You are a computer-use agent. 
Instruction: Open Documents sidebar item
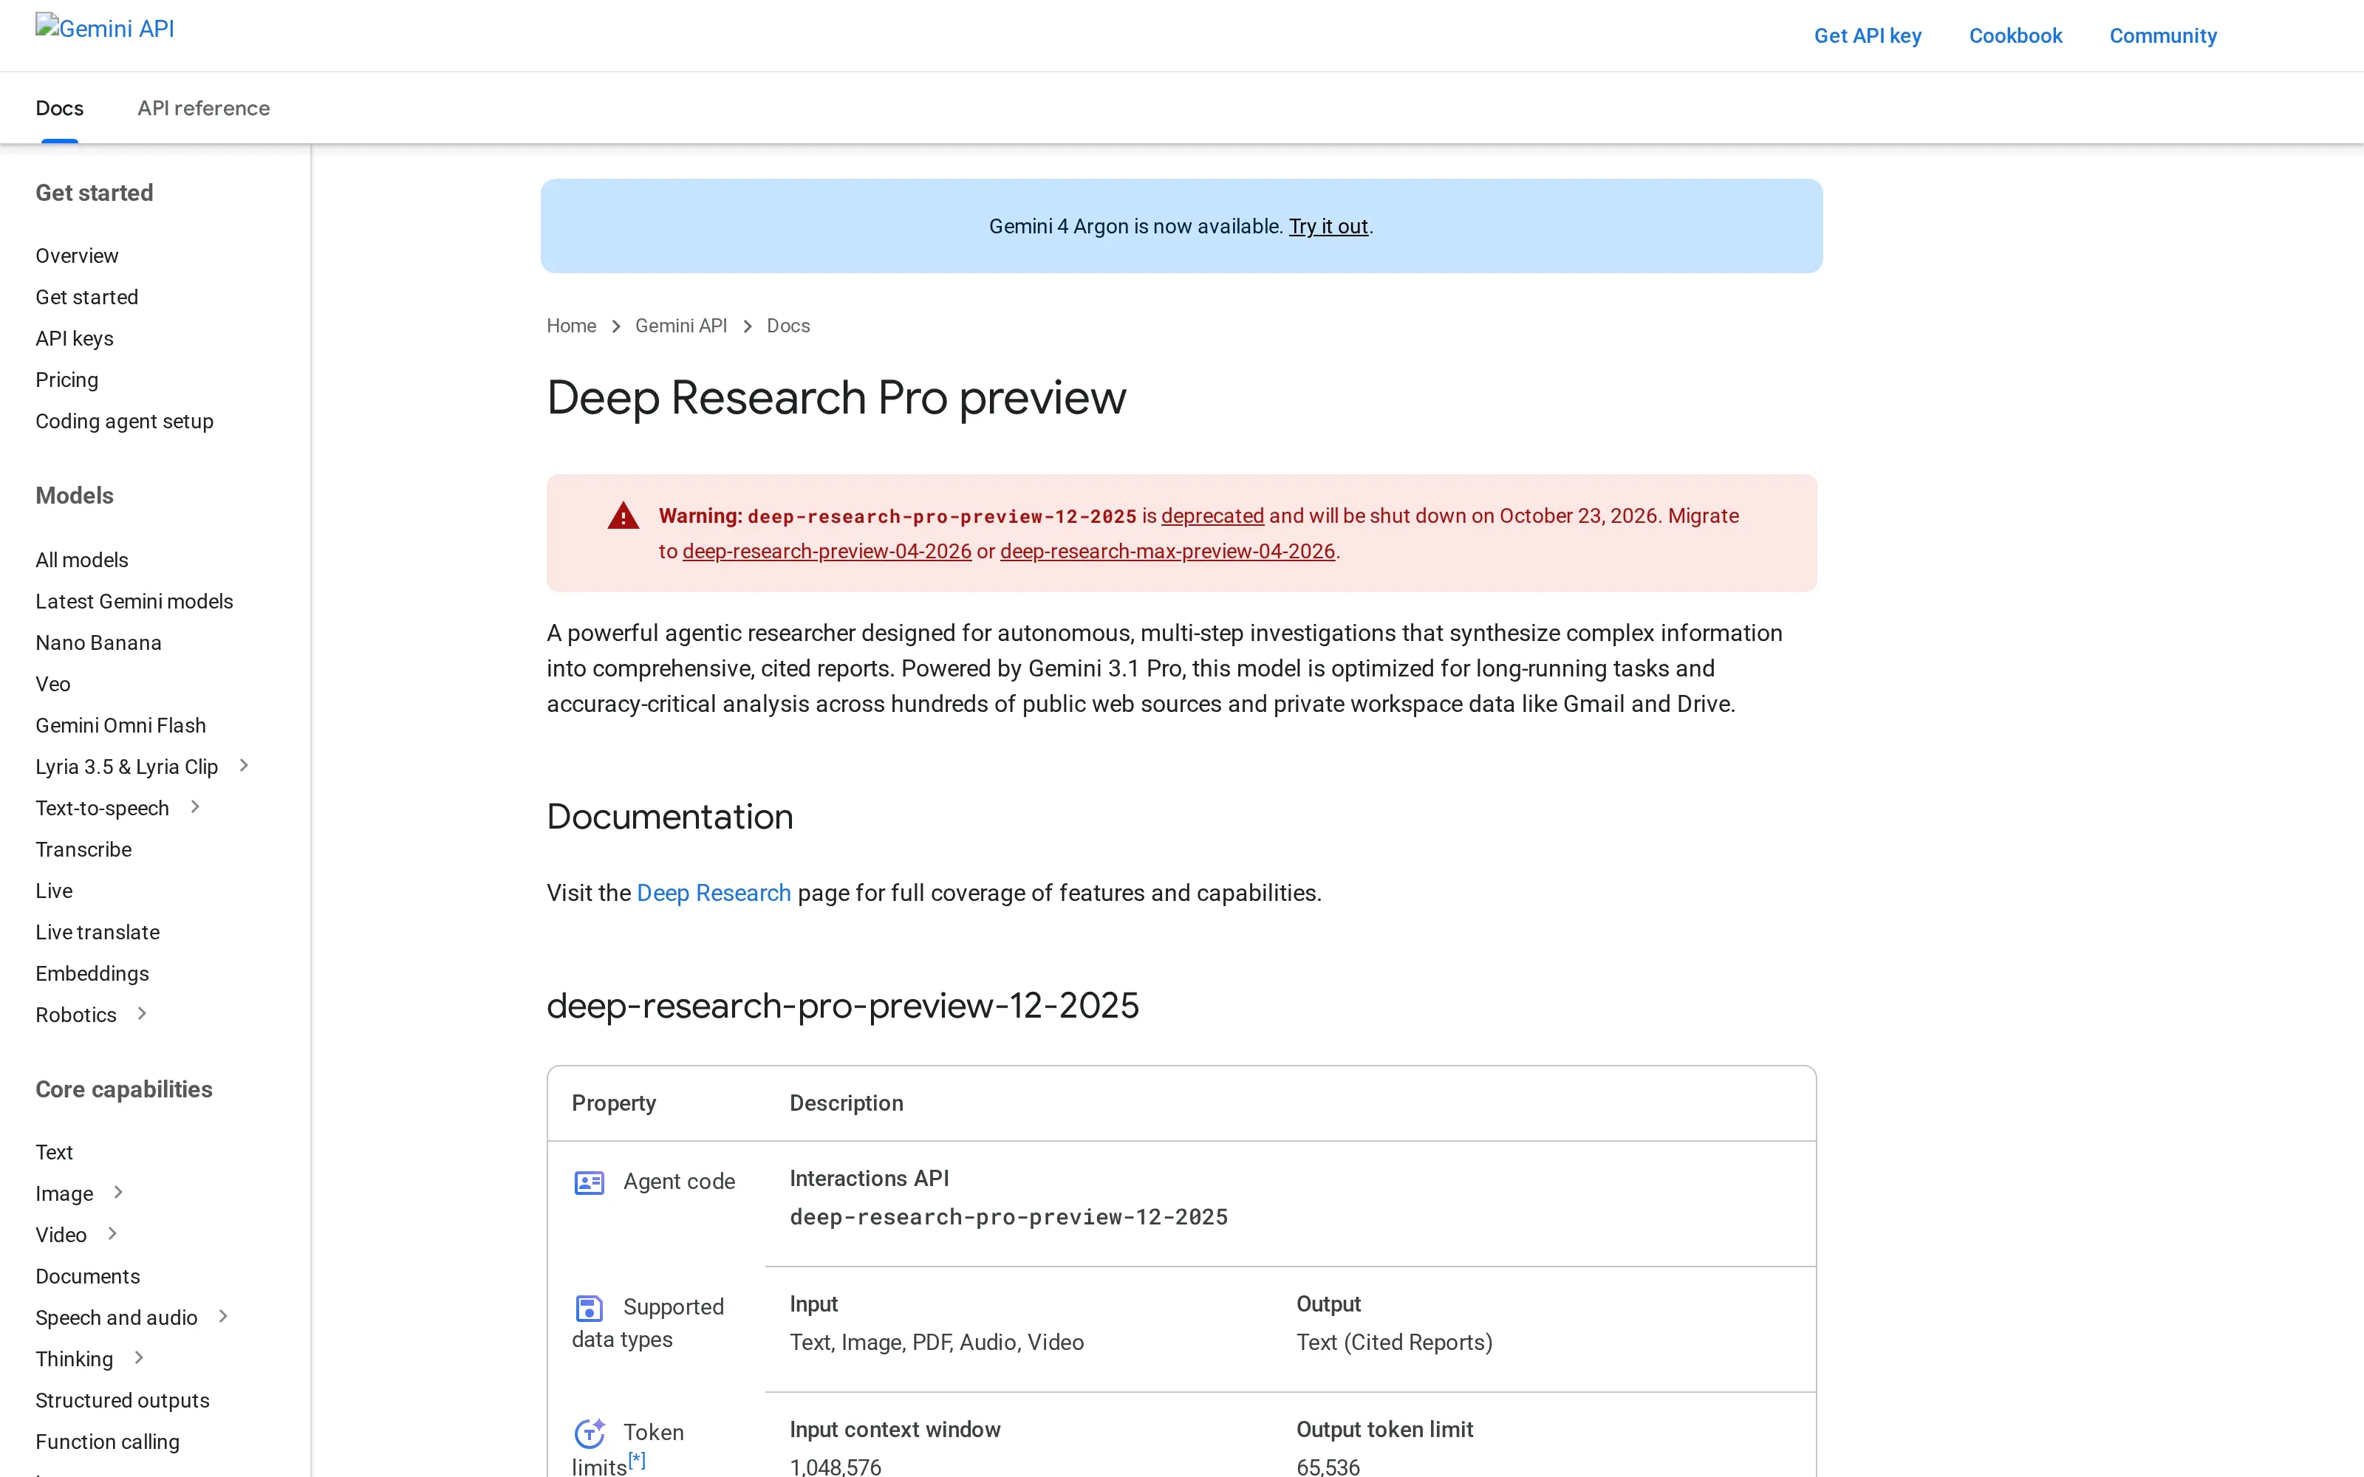[88, 1277]
